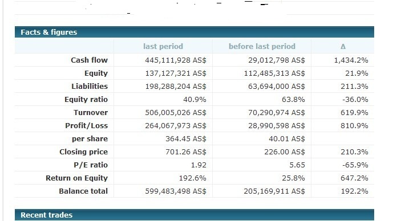Select the before last period column header
This screenshot has width=393, height=221.
[262, 46]
